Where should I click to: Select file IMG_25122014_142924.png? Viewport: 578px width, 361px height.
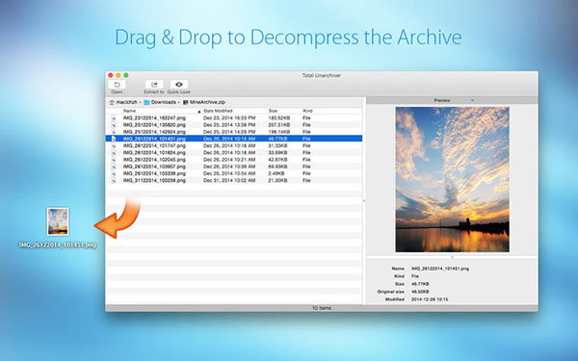point(154,132)
